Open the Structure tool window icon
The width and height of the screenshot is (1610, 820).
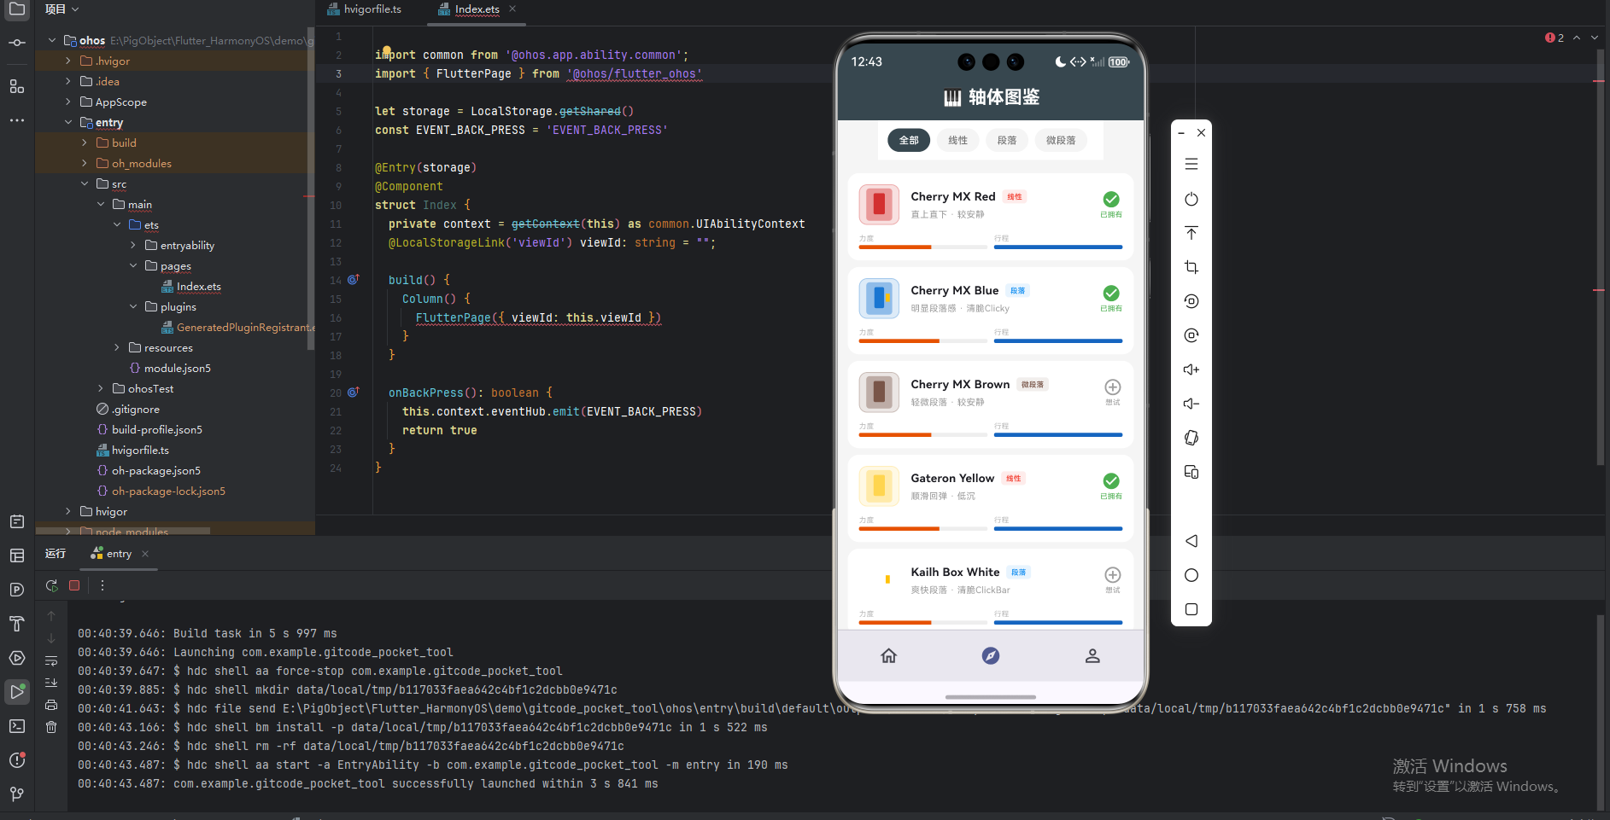tap(17, 86)
